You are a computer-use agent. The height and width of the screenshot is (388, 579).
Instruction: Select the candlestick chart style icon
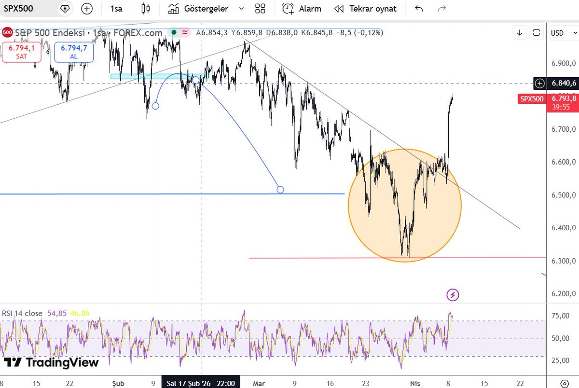tap(146, 8)
